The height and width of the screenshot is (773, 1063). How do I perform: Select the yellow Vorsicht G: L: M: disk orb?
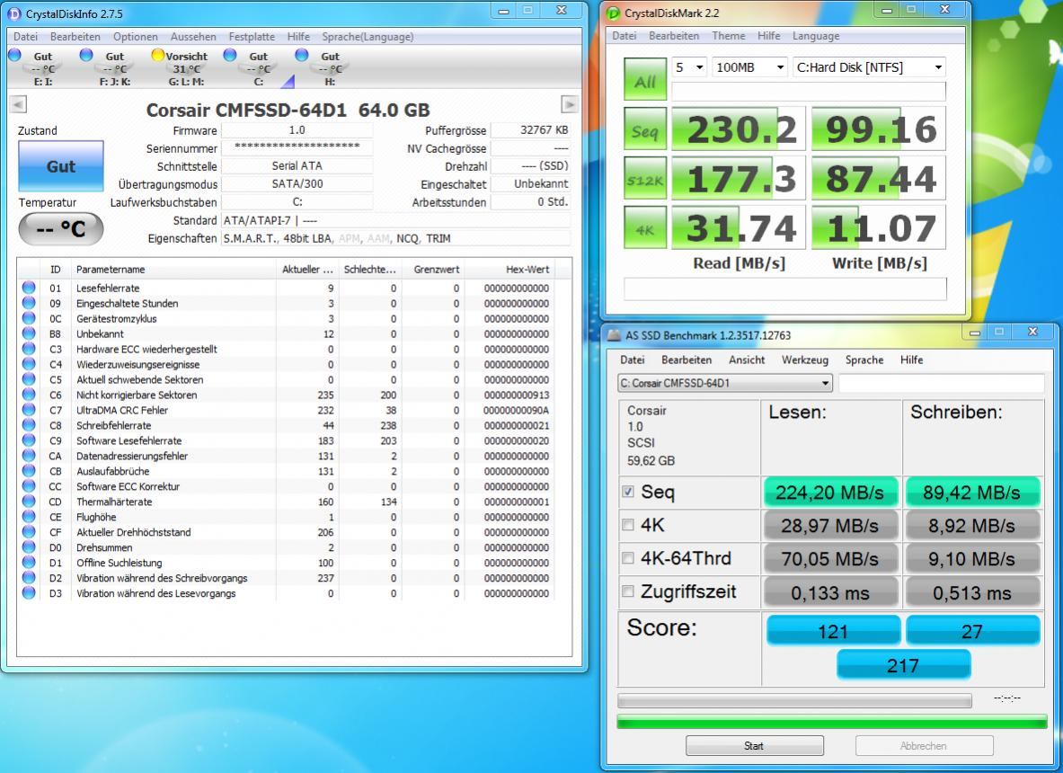click(x=158, y=56)
